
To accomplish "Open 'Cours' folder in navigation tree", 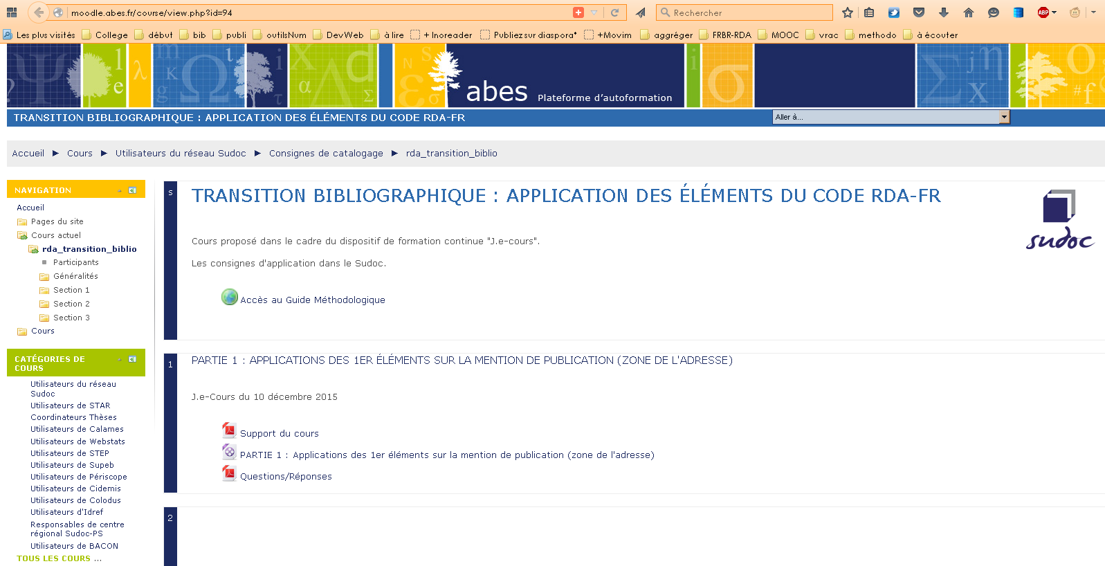I will [36, 331].
